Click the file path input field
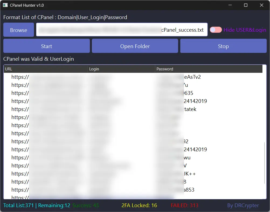The width and height of the screenshot is (270, 212). [x=122, y=30]
